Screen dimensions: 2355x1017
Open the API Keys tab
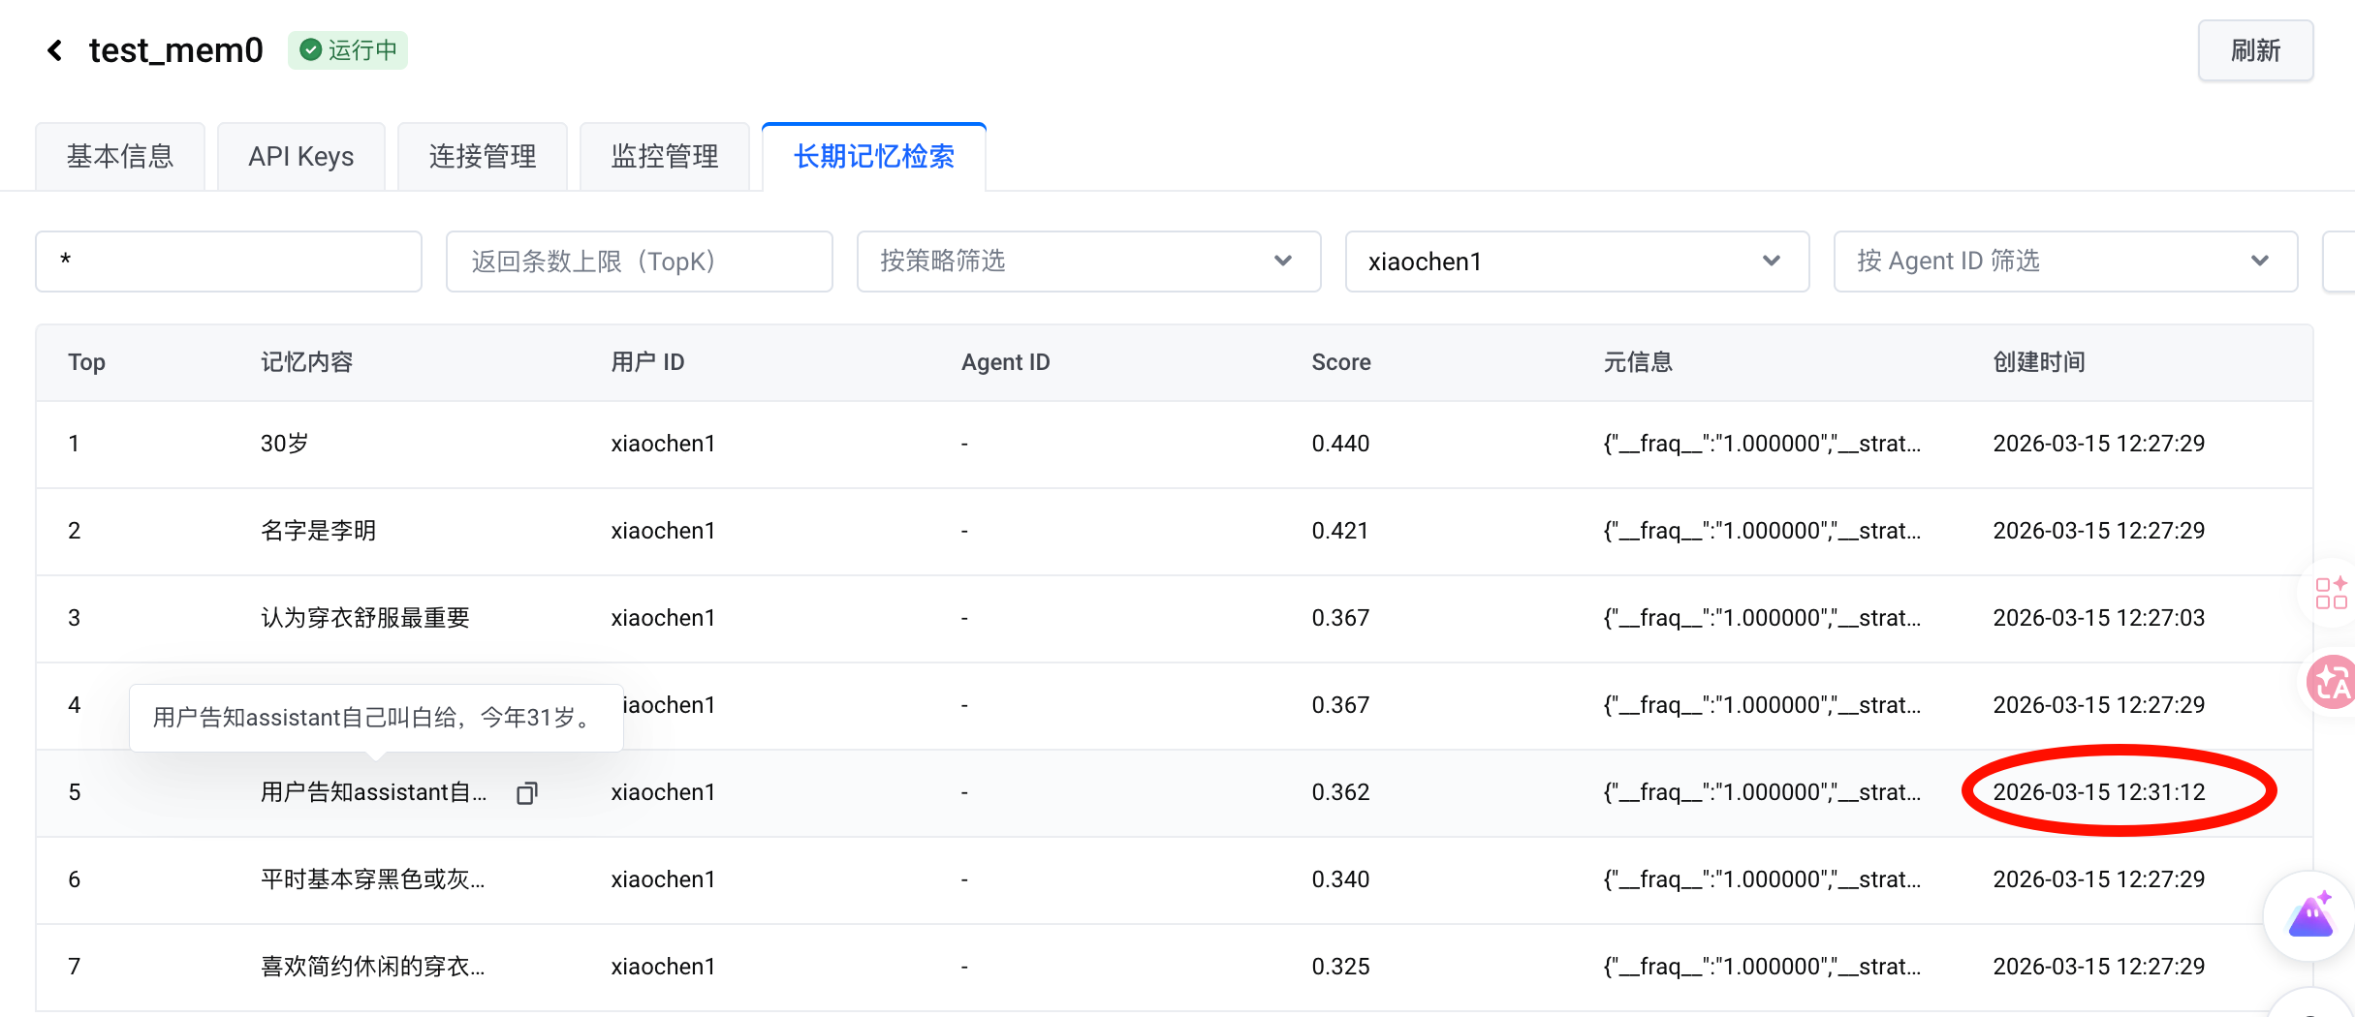(x=300, y=157)
